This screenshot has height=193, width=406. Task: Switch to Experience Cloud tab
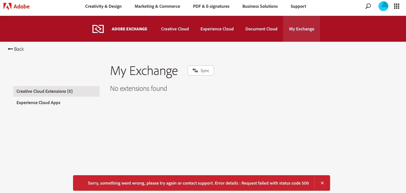(x=217, y=29)
